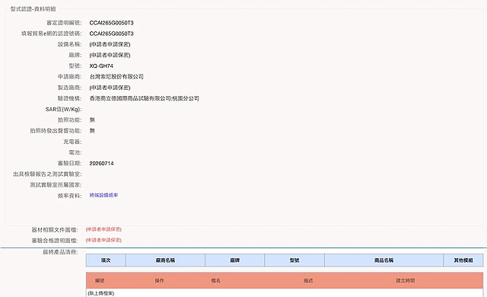This screenshot has height=297, width=487.
Task: Click 申請者申請保密 beside the 廠牌 field label
Action: [110, 55]
